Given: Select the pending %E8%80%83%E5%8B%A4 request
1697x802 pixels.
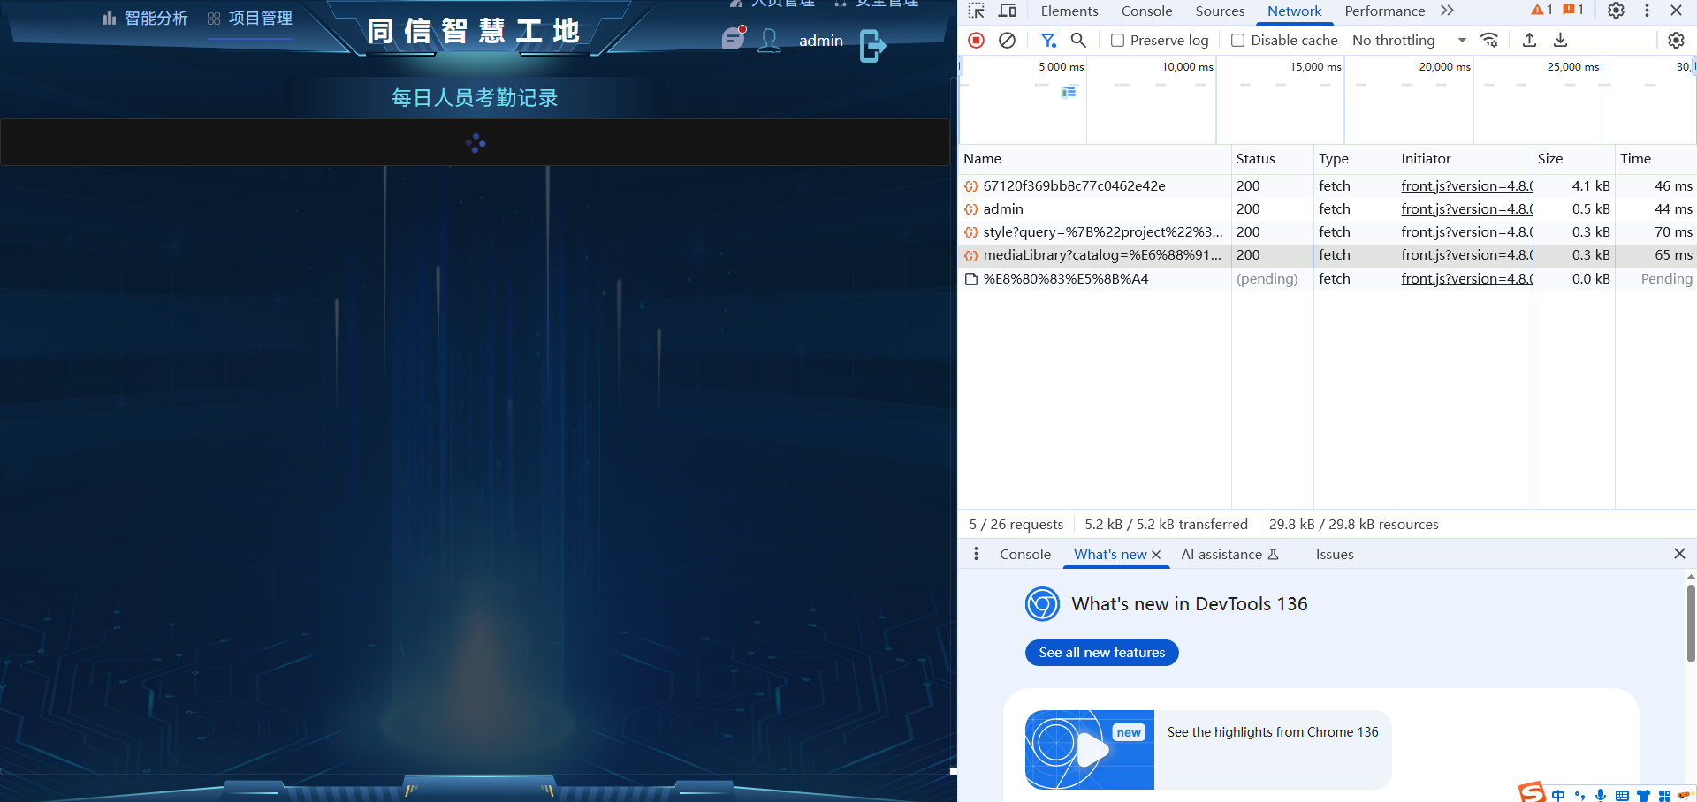Looking at the screenshot, I should coord(1328,279).
